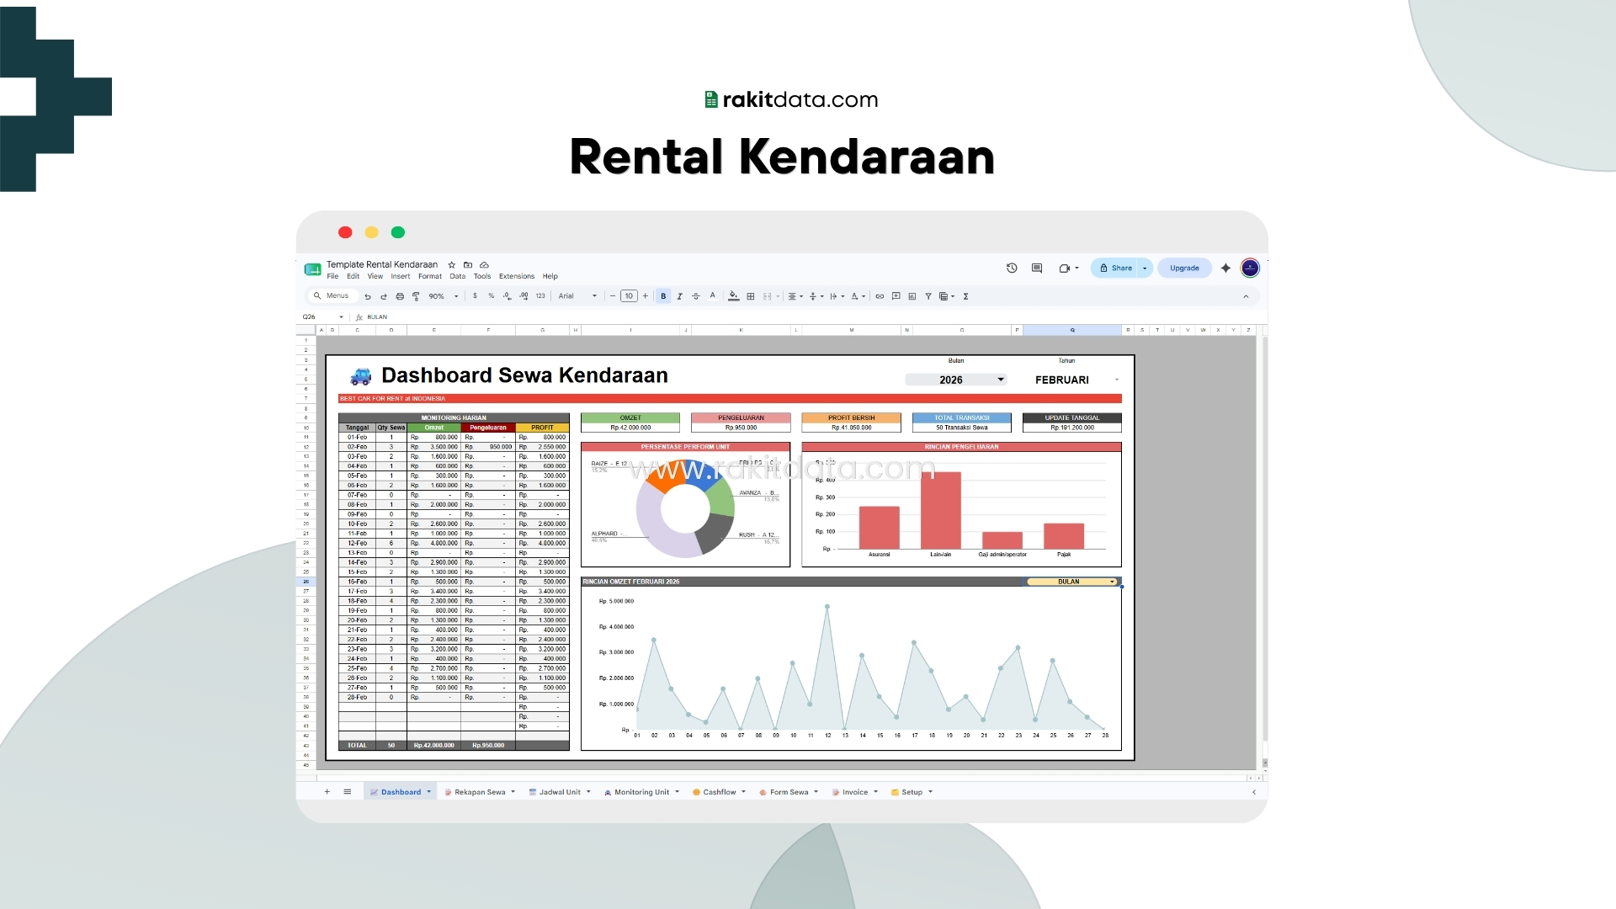
Task: Open the 90% zoom dropdown
Action: point(444,296)
